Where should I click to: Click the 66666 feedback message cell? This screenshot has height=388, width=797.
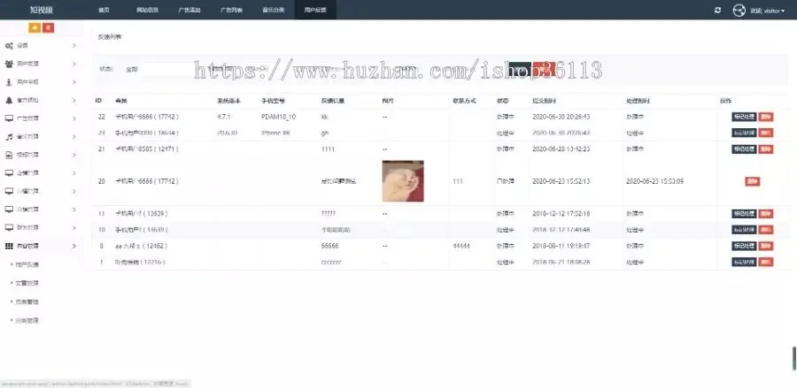point(330,246)
